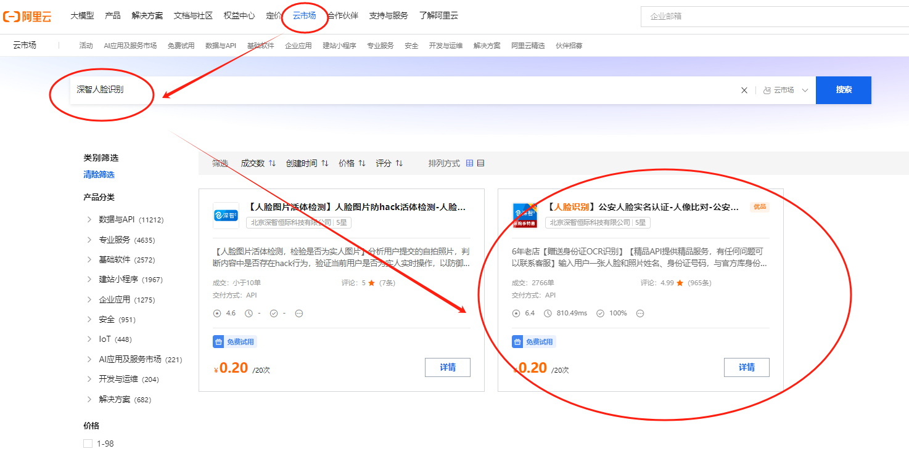
Task: Click score icon showing 6.4
Action: 516,314
